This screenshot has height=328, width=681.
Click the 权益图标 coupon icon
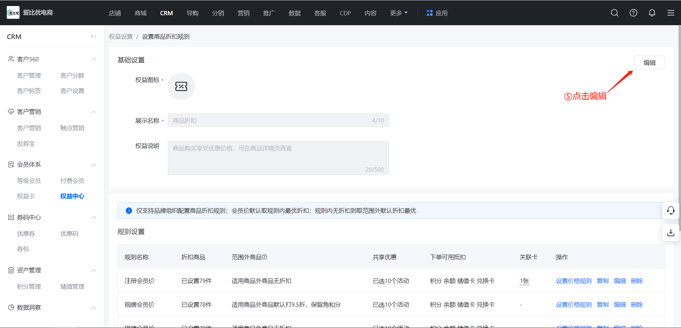181,86
